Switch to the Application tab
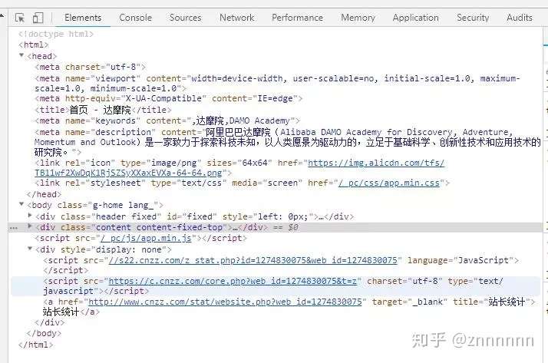548x363 pixels. [415, 18]
